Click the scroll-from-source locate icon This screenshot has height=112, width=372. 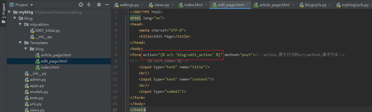(81, 5)
